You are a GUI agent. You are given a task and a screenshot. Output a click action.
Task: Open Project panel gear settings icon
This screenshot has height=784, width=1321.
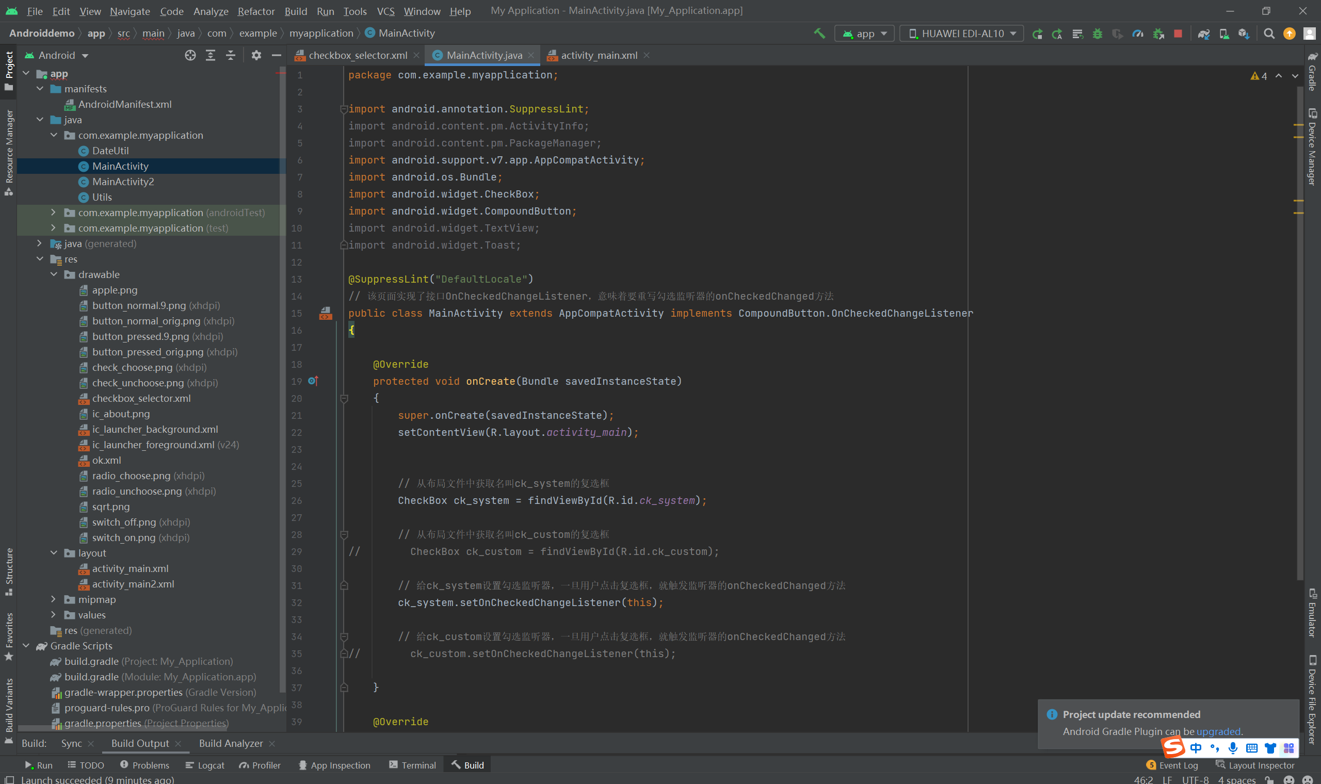click(x=256, y=56)
